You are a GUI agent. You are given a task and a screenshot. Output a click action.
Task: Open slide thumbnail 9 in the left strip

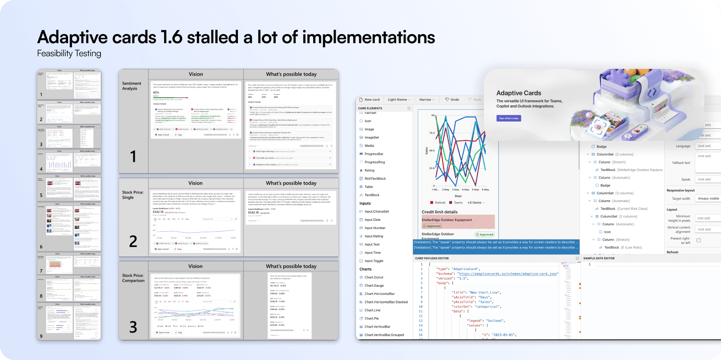69,321
